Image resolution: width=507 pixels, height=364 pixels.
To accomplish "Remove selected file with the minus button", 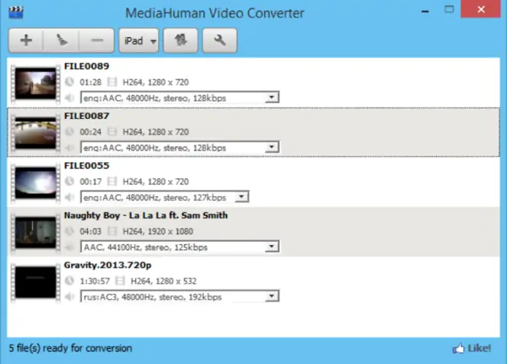I will [96, 40].
